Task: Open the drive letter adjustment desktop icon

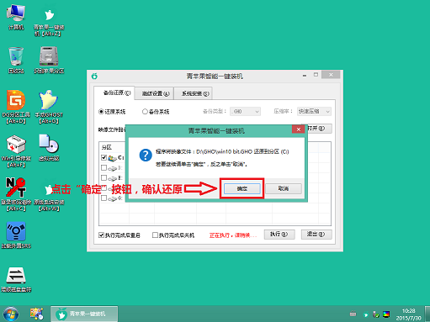Action: (16, 279)
